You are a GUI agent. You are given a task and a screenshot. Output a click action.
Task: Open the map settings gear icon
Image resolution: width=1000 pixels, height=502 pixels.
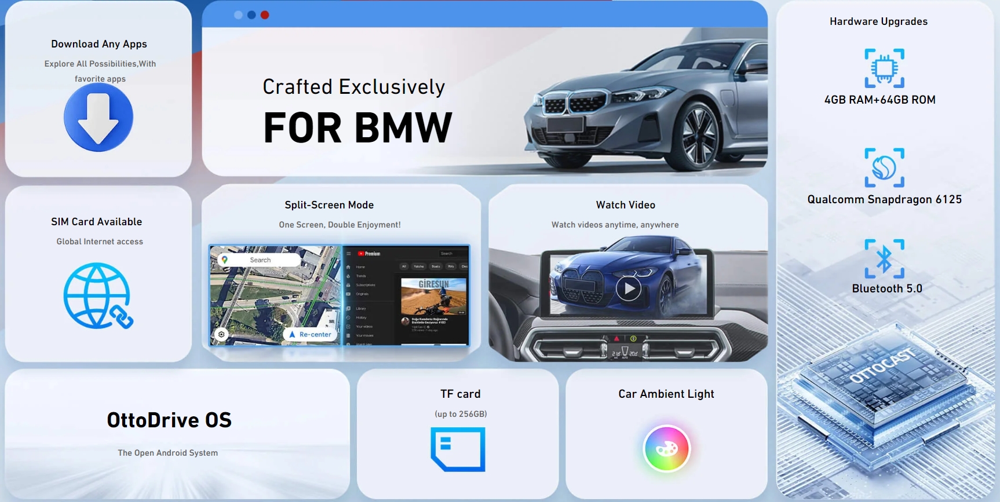[x=221, y=334]
